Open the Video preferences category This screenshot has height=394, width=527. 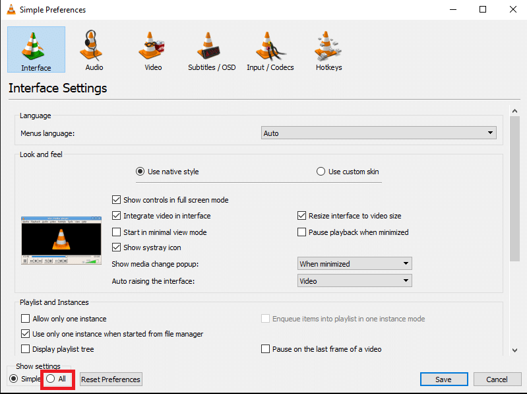[x=153, y=49]
